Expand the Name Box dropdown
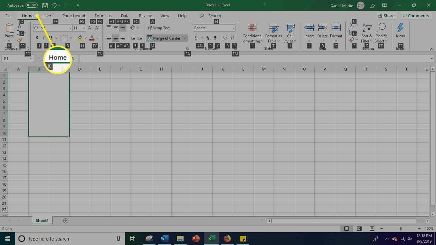The height and width of the screenshot is (245, 436). [31, 59]
